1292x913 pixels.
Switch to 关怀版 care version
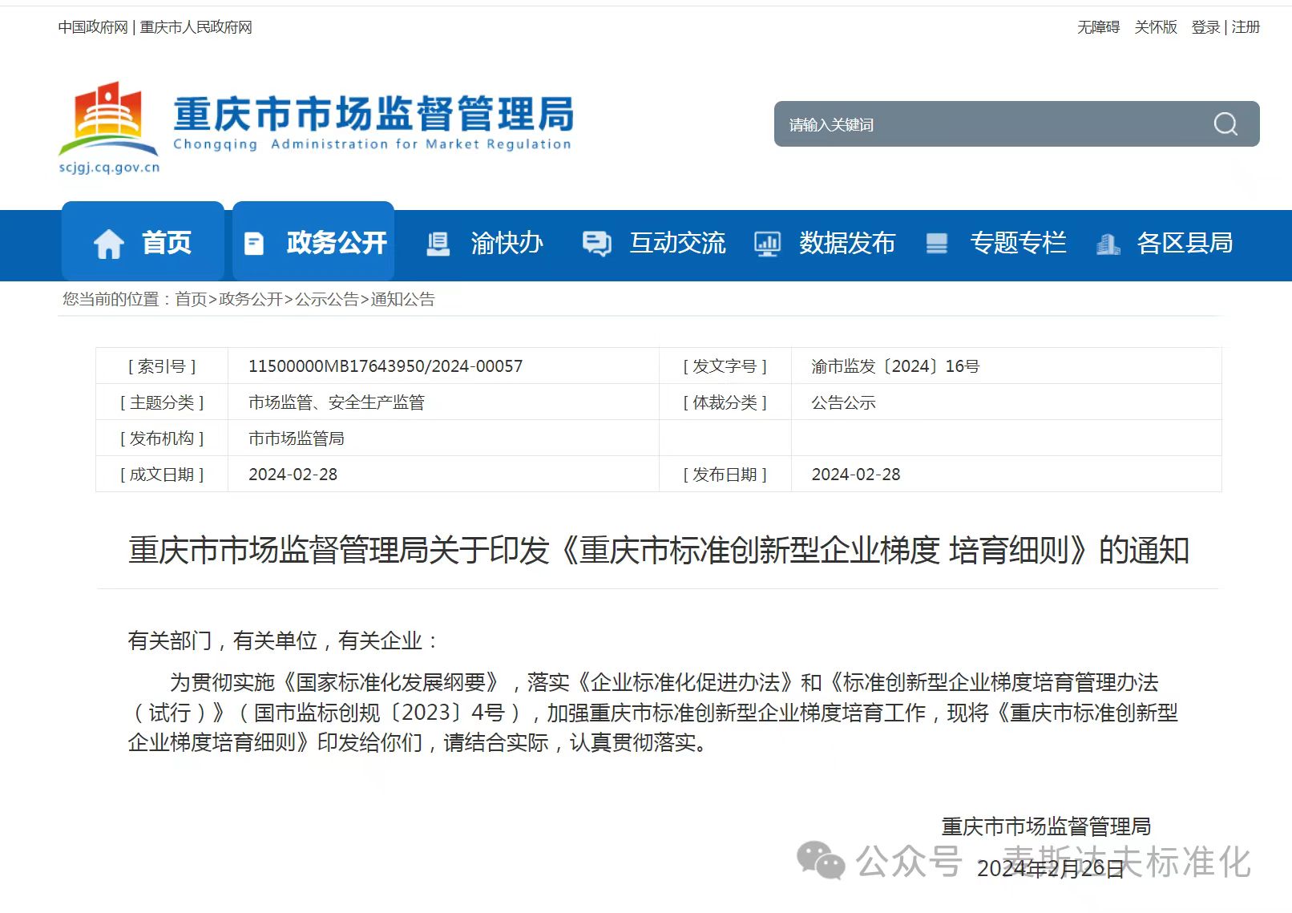pos(1156,27)
